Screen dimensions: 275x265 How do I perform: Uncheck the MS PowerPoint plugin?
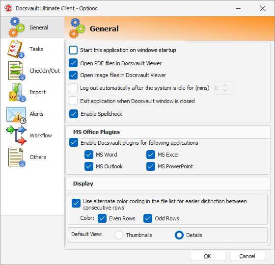151,166
